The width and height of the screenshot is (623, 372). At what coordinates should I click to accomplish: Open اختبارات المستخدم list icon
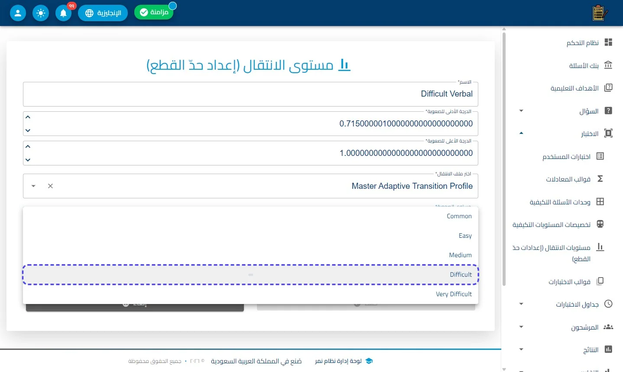point(600,156)
